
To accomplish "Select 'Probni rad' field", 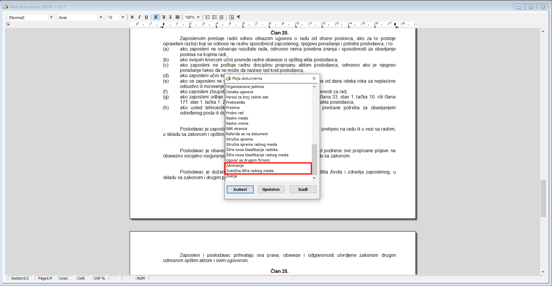I will coord(269,113).
